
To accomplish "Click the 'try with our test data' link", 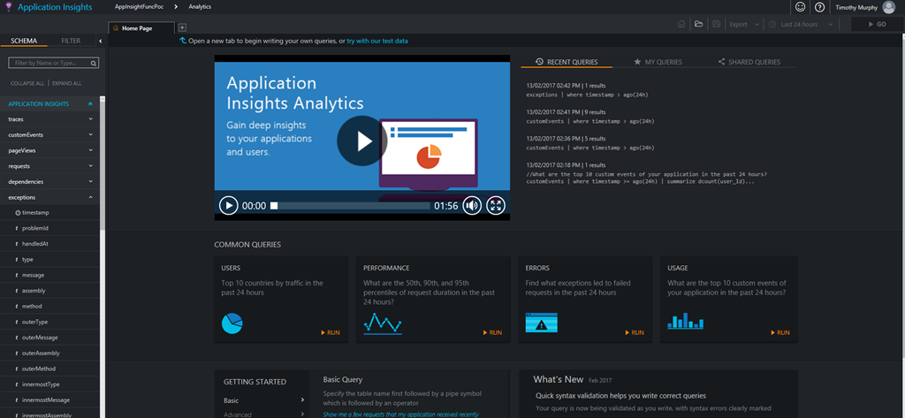I will [x=377, y=41].
